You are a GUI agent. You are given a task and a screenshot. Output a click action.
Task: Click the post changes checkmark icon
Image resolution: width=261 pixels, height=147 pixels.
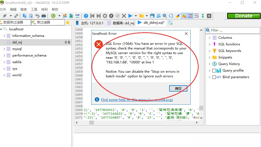(x=118, y=16)
